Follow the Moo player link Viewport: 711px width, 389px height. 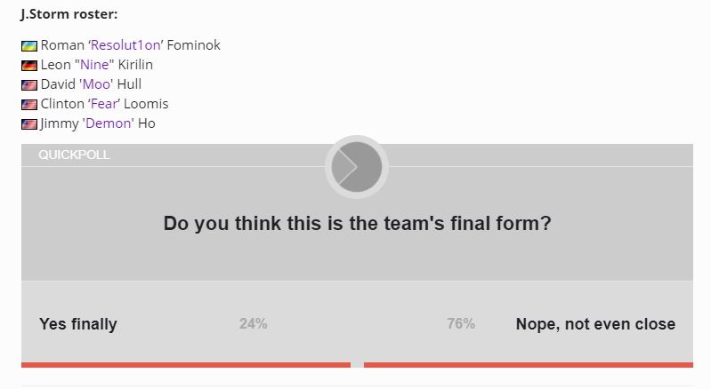96,84
